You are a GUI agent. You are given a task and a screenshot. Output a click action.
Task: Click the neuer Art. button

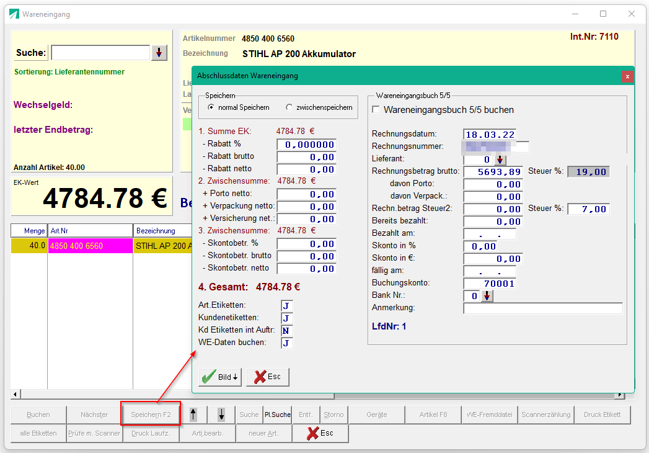point(263,434)
